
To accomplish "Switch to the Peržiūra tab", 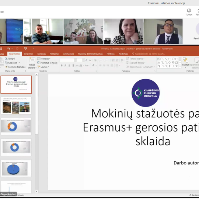I will (x=111, y=54).
